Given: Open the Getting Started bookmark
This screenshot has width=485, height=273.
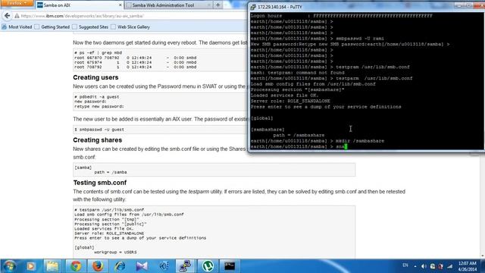Looking at the screenshot, I should click(52, 27).
